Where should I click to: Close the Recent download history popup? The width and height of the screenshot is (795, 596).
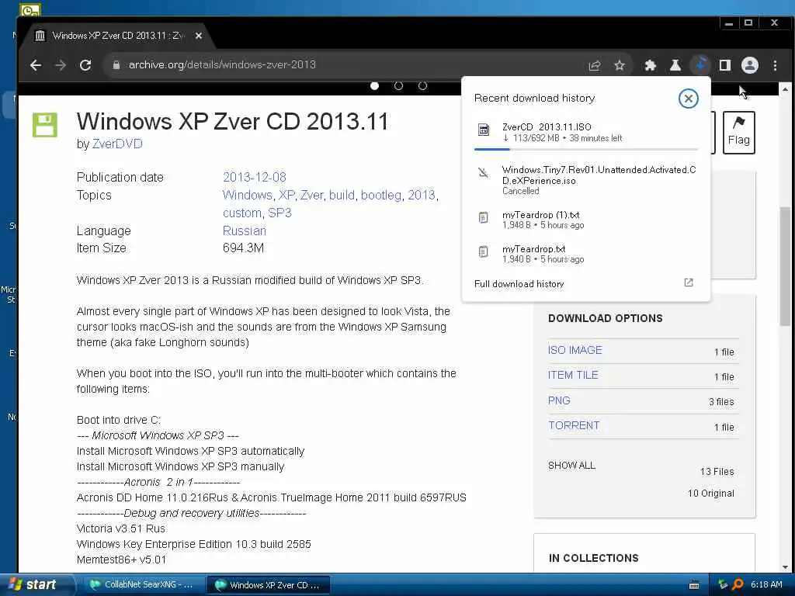[688, 99]
